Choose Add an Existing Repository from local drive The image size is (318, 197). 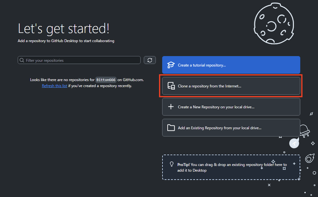pos(231,128)
